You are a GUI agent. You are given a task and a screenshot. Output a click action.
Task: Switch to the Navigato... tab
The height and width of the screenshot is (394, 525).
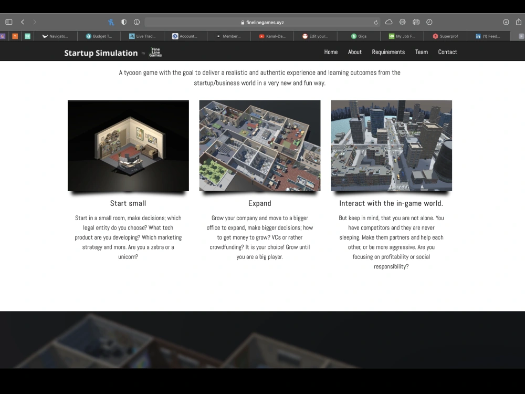(x=55, y=36)
